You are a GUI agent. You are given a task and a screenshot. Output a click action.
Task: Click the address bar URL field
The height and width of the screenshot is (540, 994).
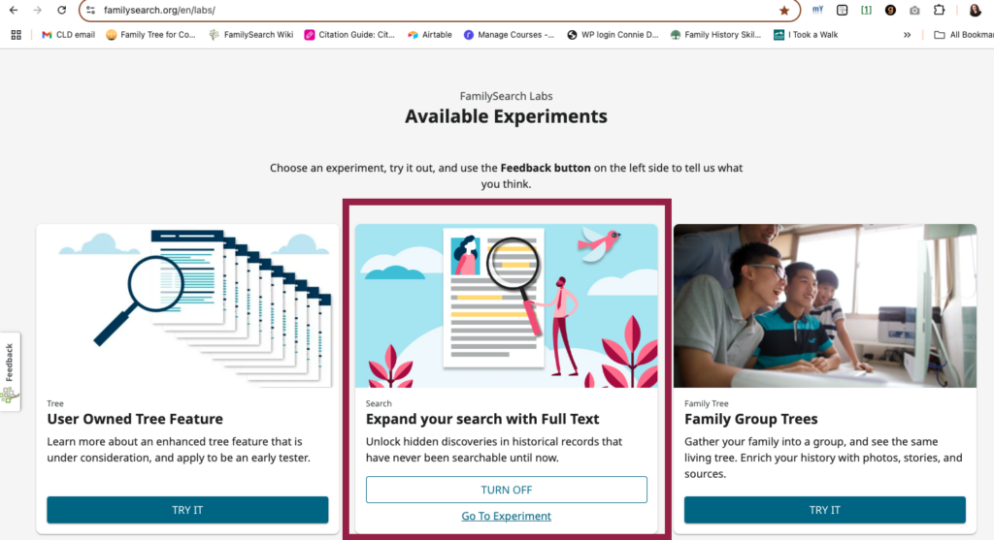(x=438, y=10)
